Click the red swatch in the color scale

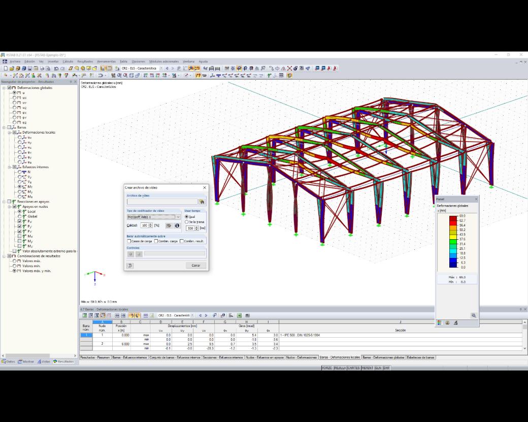tap(453, 218)
